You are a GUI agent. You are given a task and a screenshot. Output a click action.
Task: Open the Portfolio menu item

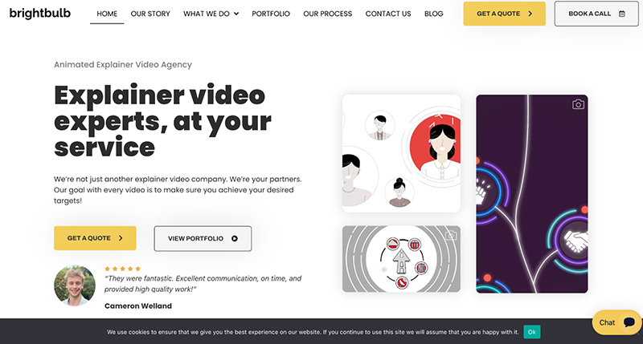click(x=271, y=14)
